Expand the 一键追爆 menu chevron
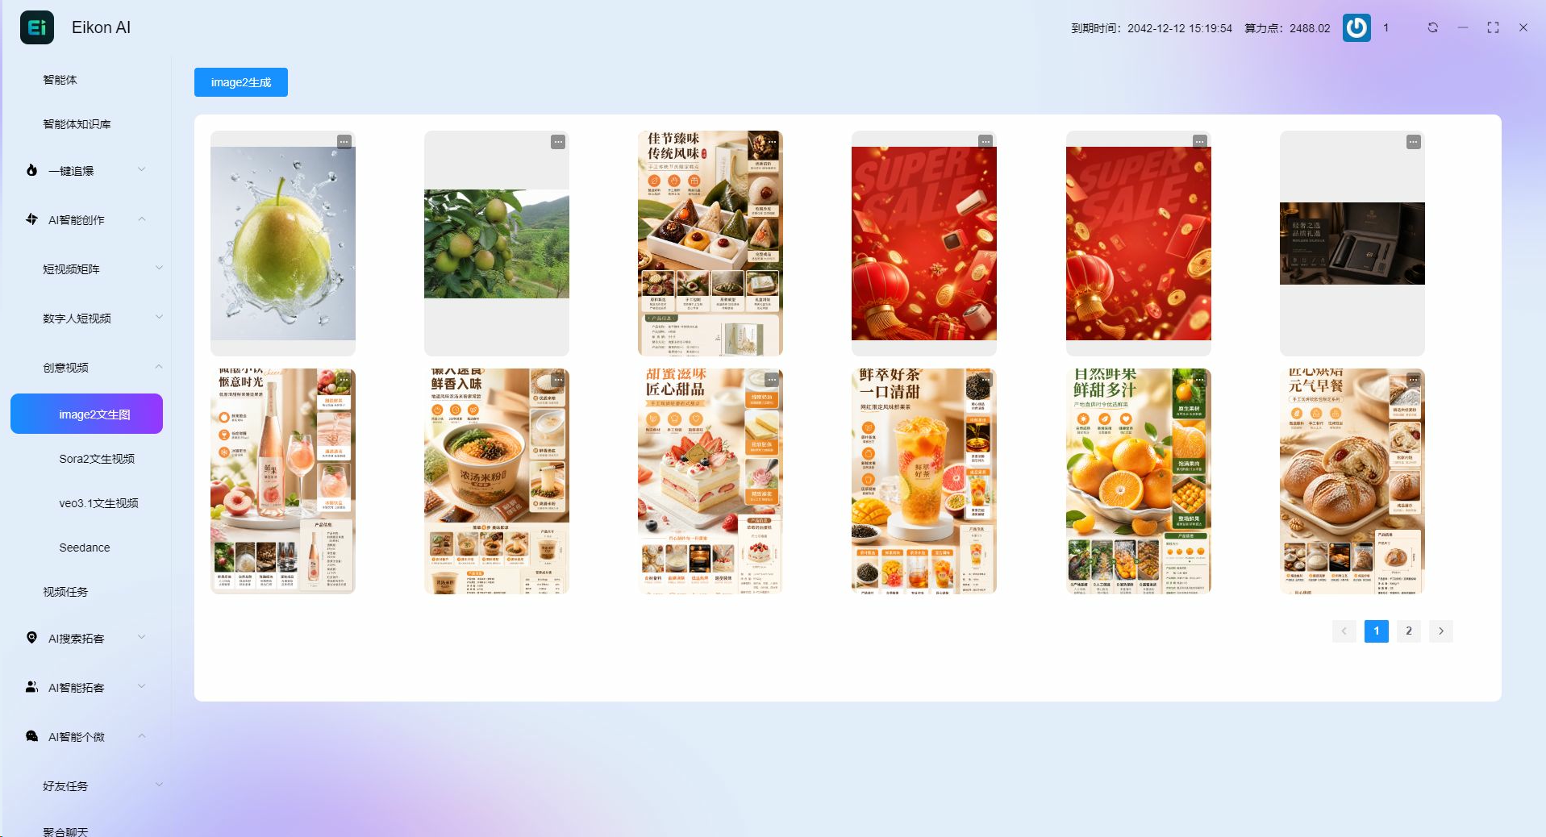 click(142, 169)
